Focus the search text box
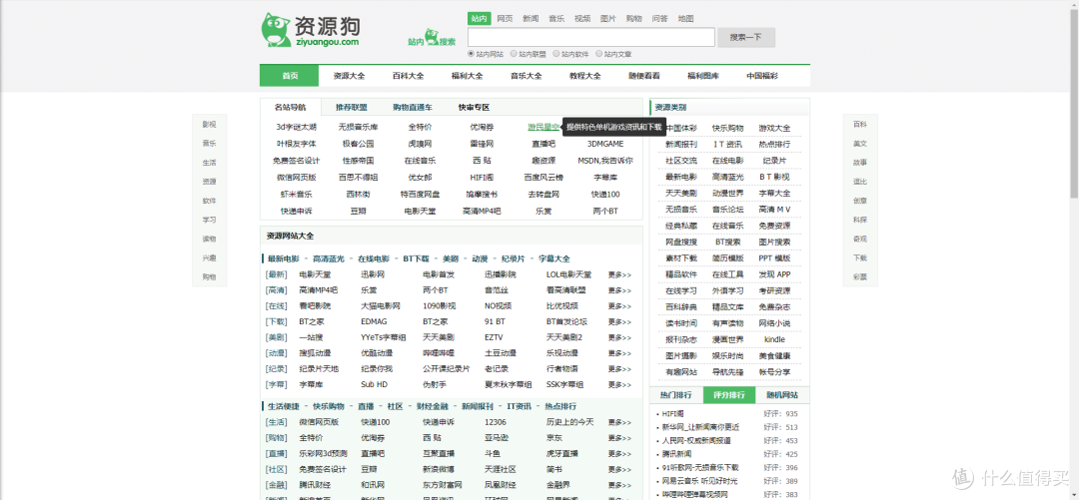Viewport: 1079px width, 500px height. 589,37
